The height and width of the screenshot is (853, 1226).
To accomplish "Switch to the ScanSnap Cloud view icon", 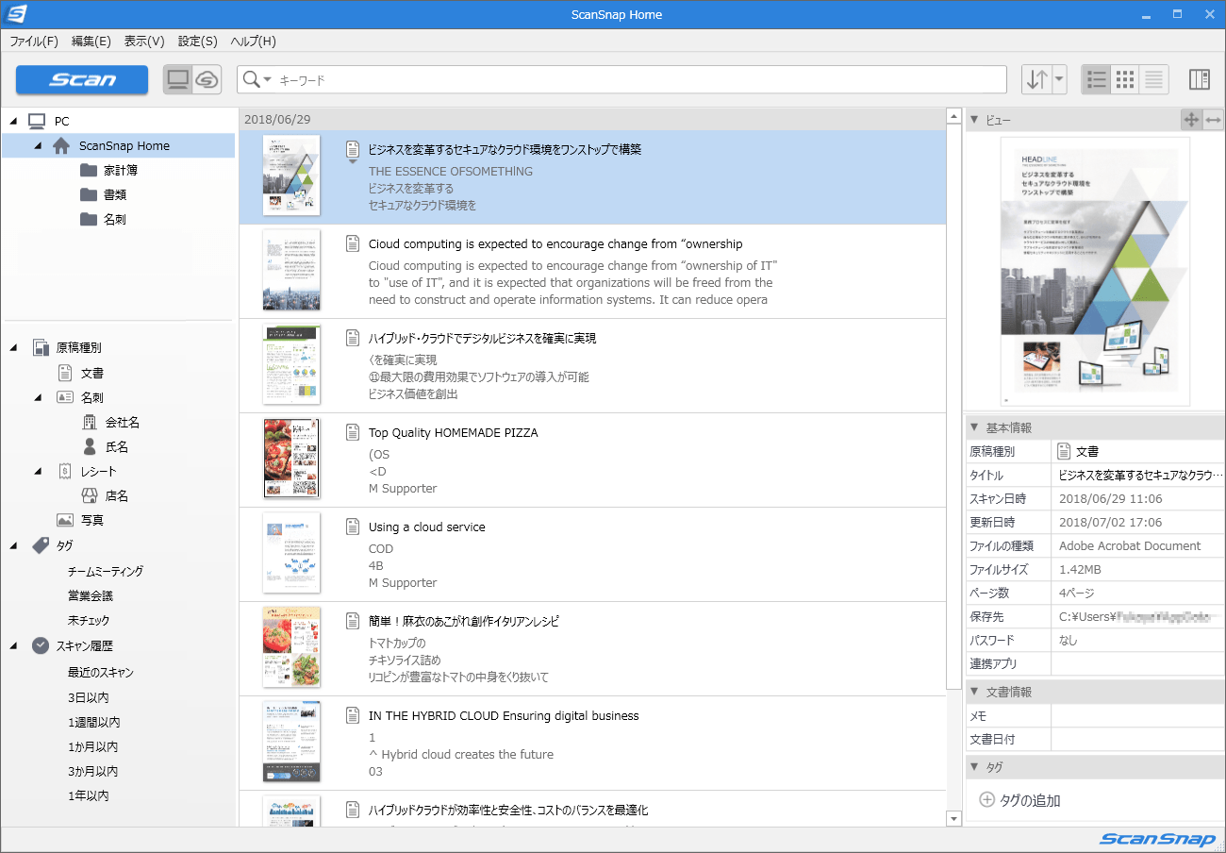I will (207, 80).
